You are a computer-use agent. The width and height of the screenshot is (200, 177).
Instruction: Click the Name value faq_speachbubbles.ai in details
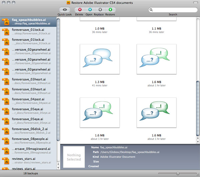coord(114,147)
